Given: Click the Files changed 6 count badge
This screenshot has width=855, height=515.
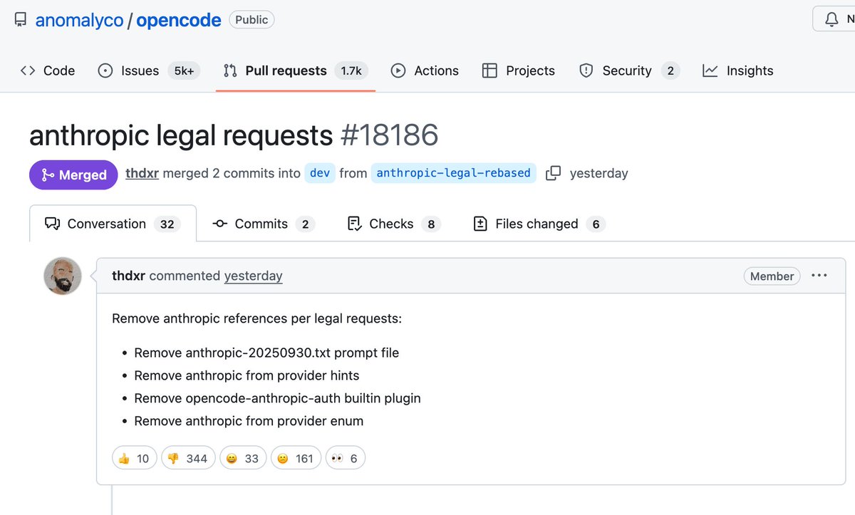Looking at the screenshot, I should click(x=596, y=224).
